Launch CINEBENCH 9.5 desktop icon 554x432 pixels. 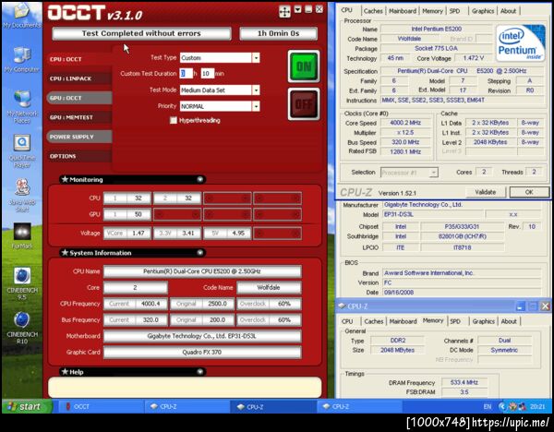coord(21,283)
